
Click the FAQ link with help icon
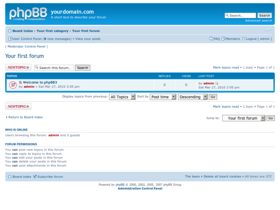(215, 39)
